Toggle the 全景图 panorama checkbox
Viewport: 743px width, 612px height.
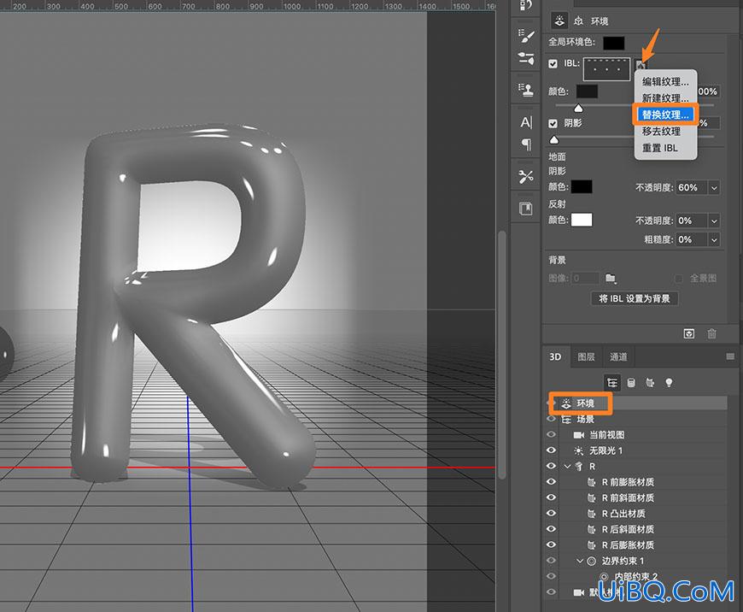tap(679, 279)
